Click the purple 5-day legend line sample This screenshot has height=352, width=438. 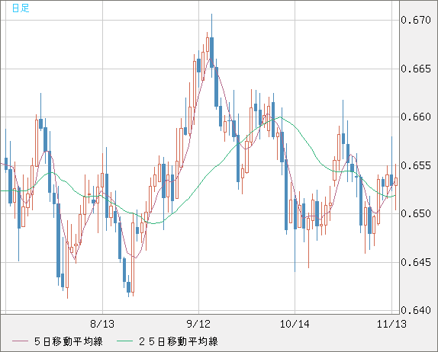point(20,341)
